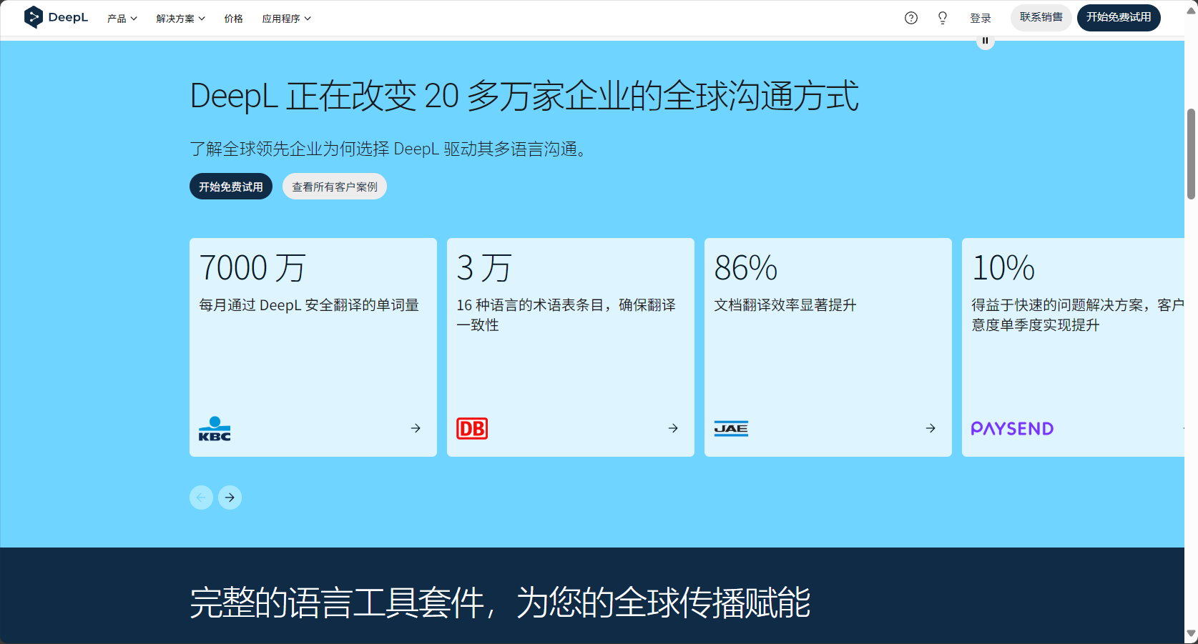Go to previous carousel slide arrow
The width and height of the screenshot is (1198, 644).
[201, 497]
